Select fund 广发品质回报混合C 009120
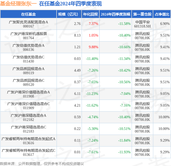 pyautogui.click(x=28, y=82)
